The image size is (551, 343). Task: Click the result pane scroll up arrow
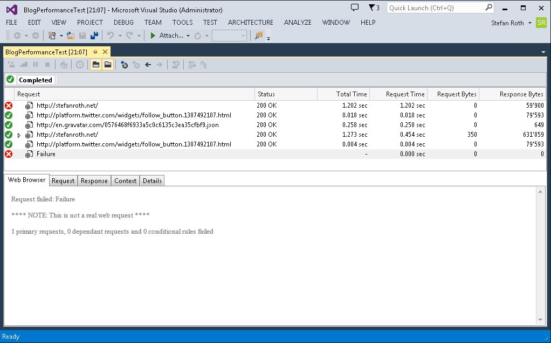(x=540, y=192)
